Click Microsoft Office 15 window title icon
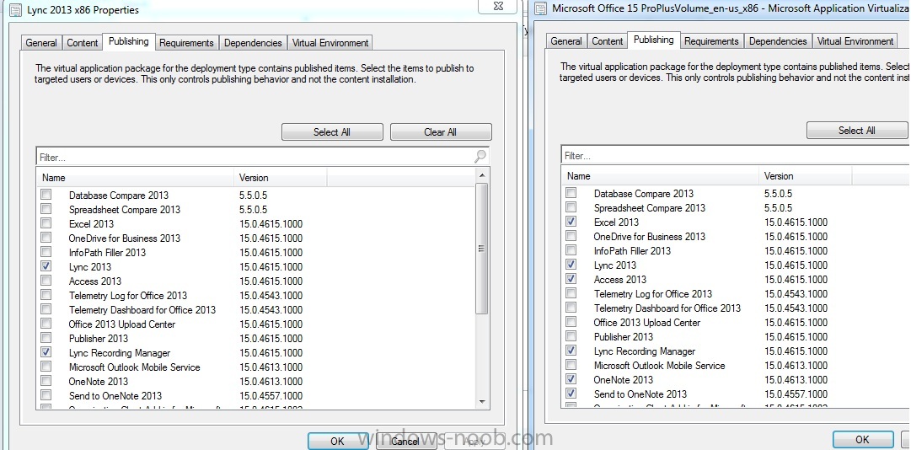Image resolution: width=911 pixels, height=450 pixels. click(541, 8)
